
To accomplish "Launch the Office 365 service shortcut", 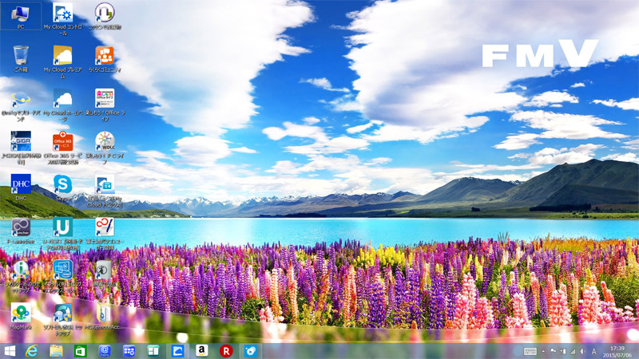I will pyautogui.click(x=62, y=142).
